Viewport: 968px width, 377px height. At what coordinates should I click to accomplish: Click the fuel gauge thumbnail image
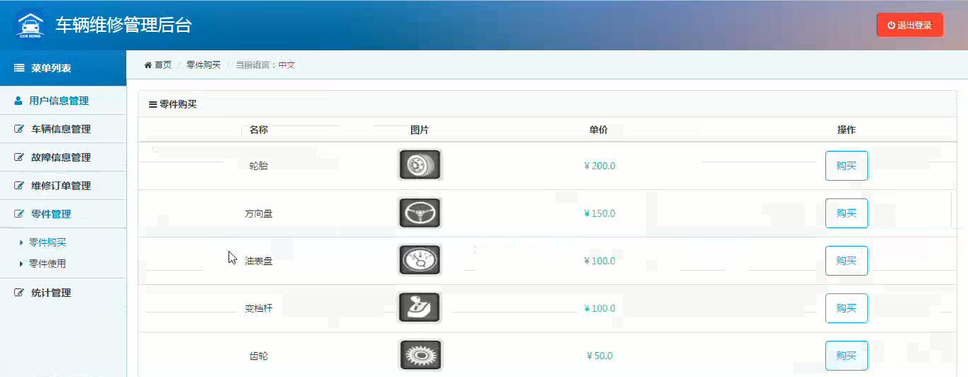[419, 261]
